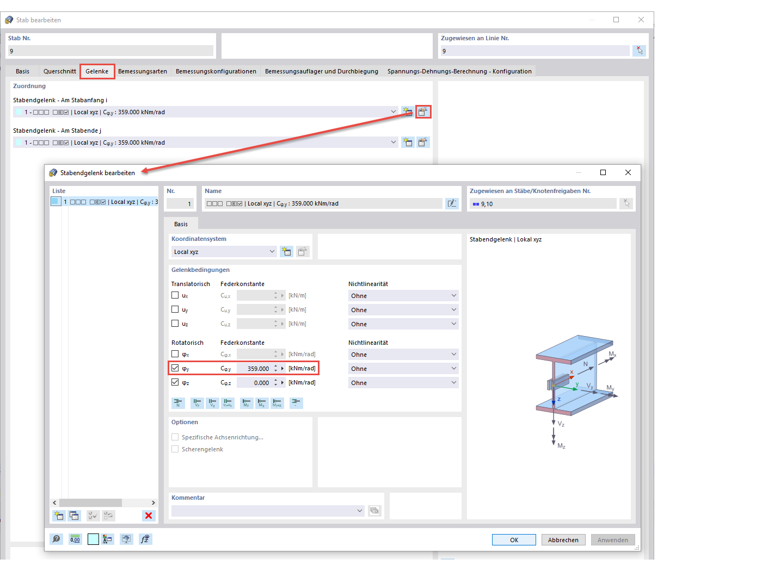This screenshot has width=762, height=571.
Task: Open the Koordinatensystem Local xyz dropdown
Action: [272, 251]
